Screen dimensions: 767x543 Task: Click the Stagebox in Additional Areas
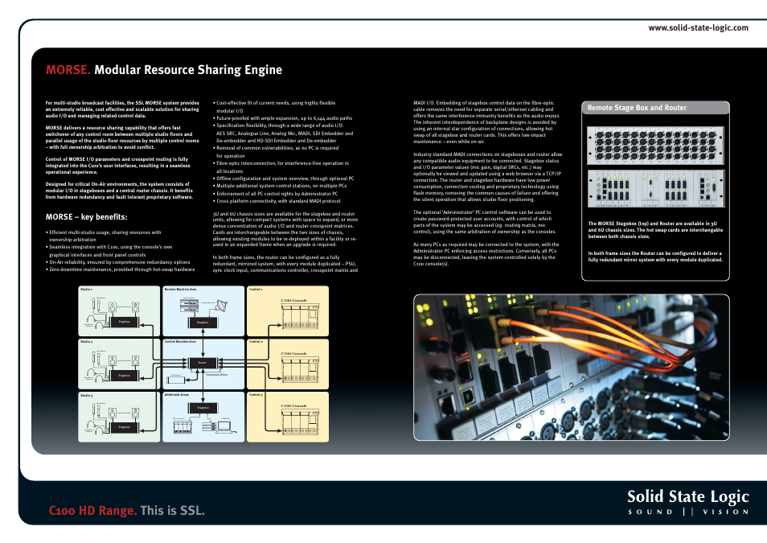tap(203, 407)
